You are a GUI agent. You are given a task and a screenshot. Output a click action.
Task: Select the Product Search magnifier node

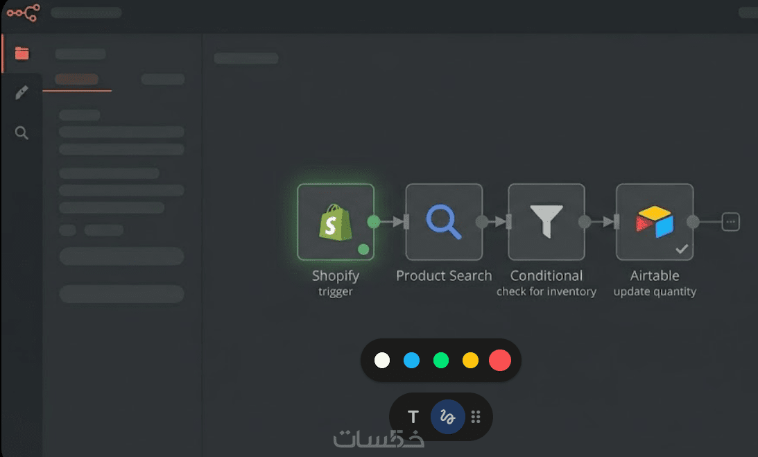click(x=444, y=222)
